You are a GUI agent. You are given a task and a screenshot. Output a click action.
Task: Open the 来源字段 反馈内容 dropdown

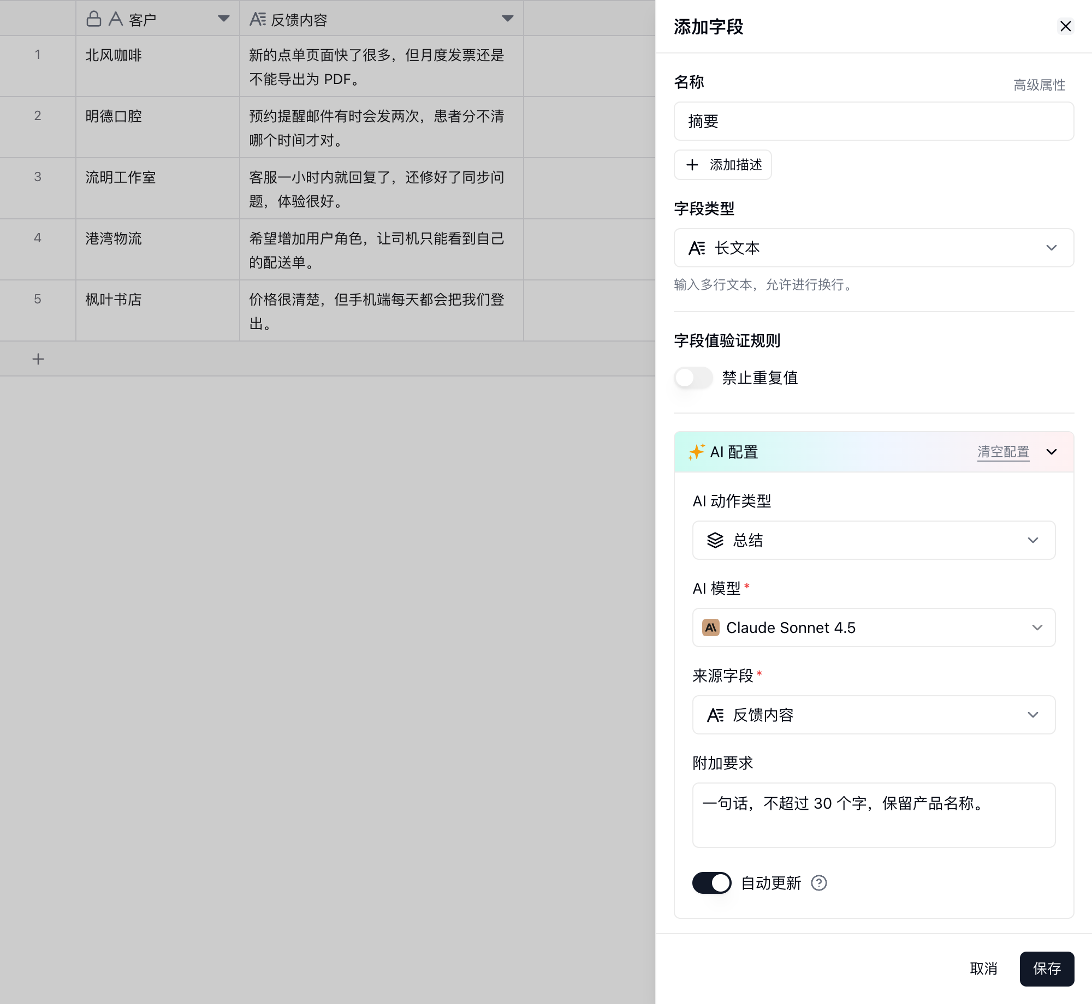click(x=874, y=715)
